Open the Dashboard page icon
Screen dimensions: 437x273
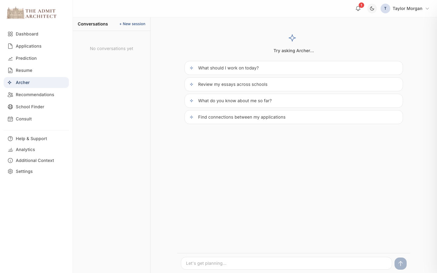click(10, 34)
